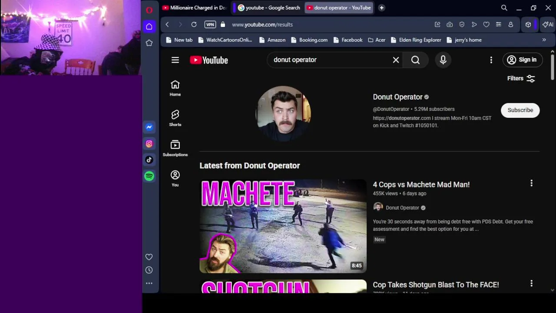Open the Booking.com bookmark
This screenshot has height=313, width=556.
(x=309, y=40)
